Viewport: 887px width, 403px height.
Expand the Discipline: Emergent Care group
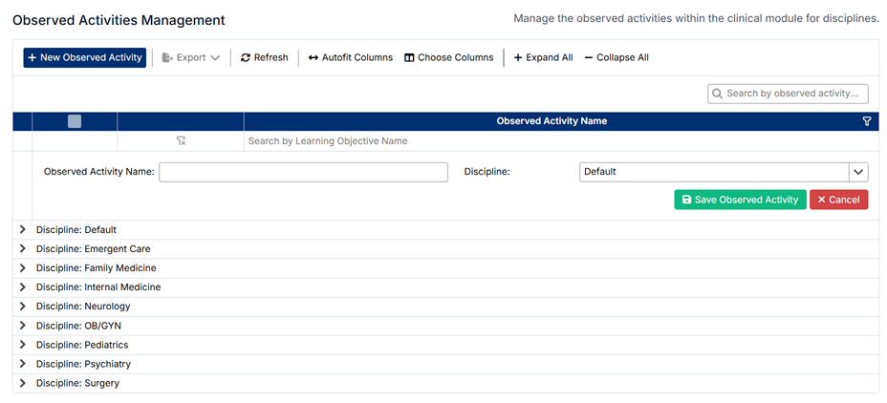point(23,249)
